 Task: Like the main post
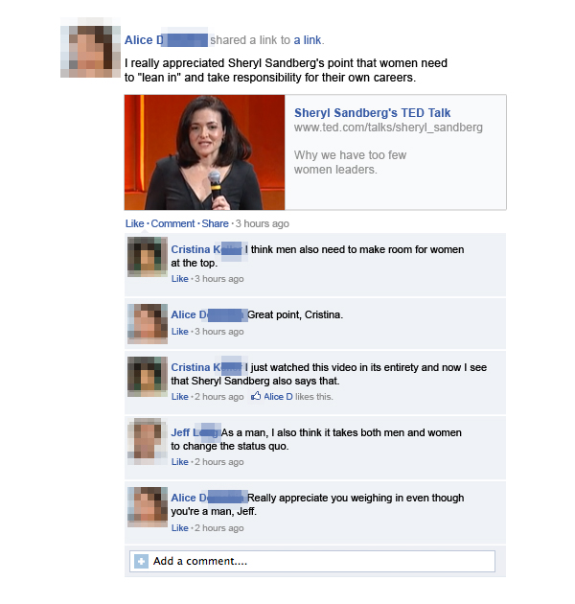(134, 223)
